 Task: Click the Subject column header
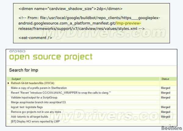pyautogui.click(x=16, y=79)
